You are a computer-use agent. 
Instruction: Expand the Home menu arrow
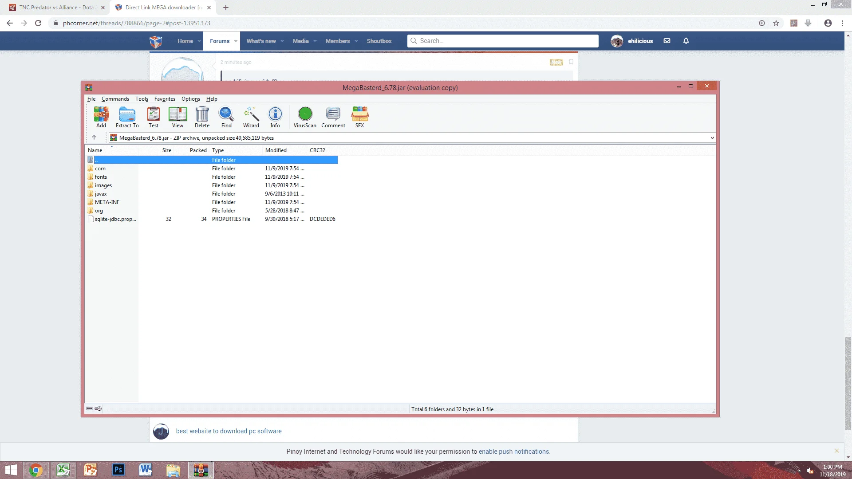(199, 41)
